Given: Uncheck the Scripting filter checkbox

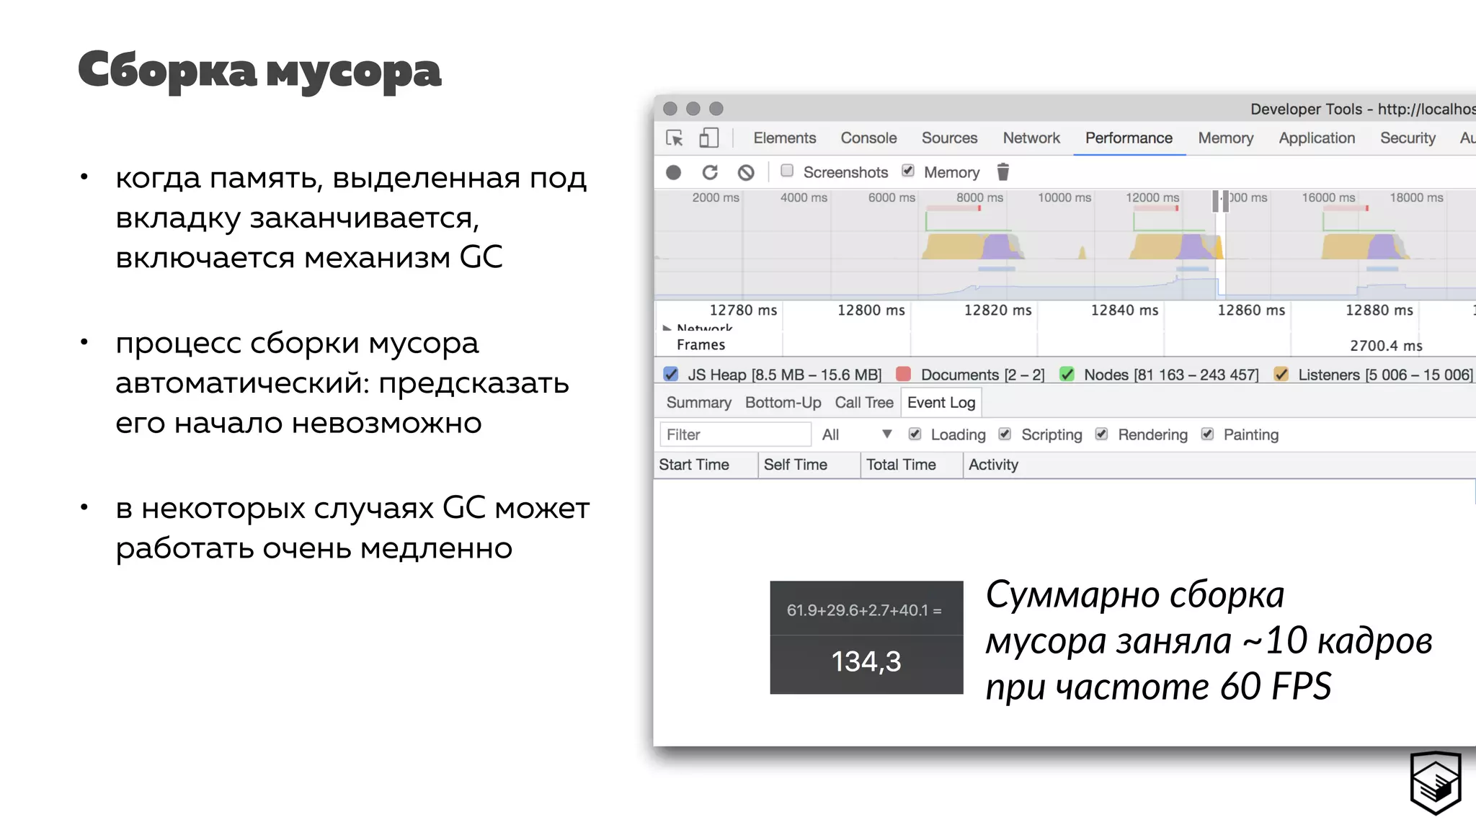Looking at the screenshot, I should (1005, 434).
